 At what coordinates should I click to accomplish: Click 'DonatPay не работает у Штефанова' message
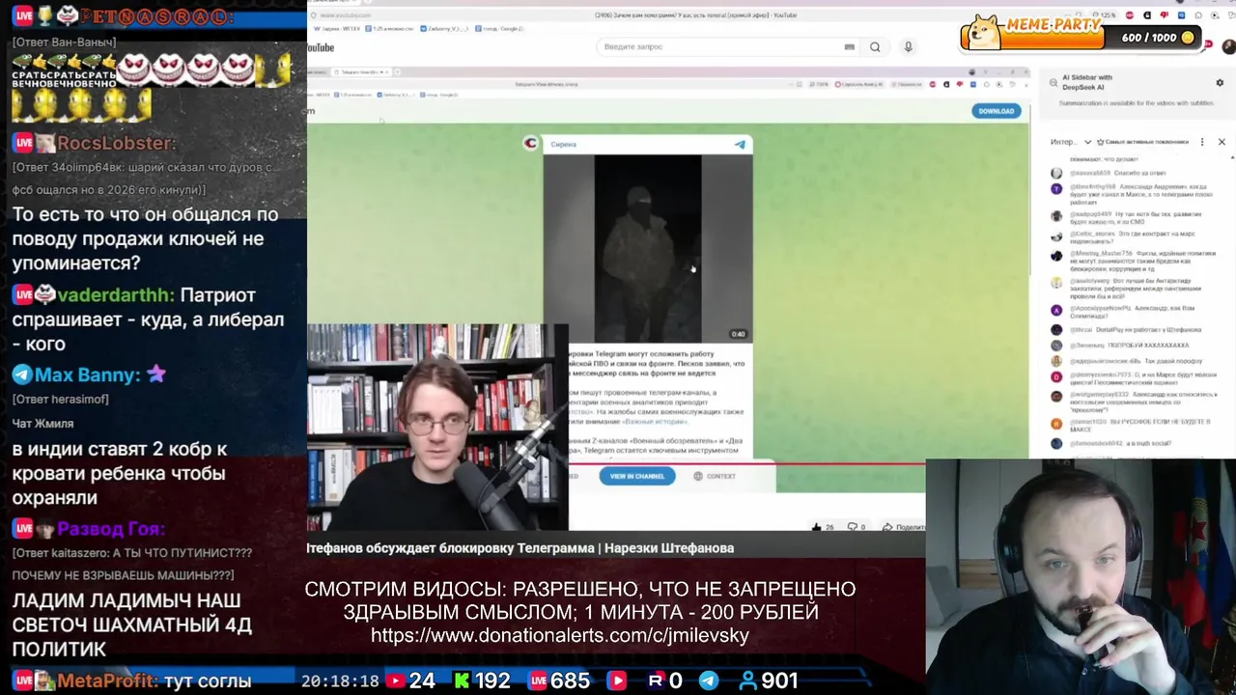1149,329
